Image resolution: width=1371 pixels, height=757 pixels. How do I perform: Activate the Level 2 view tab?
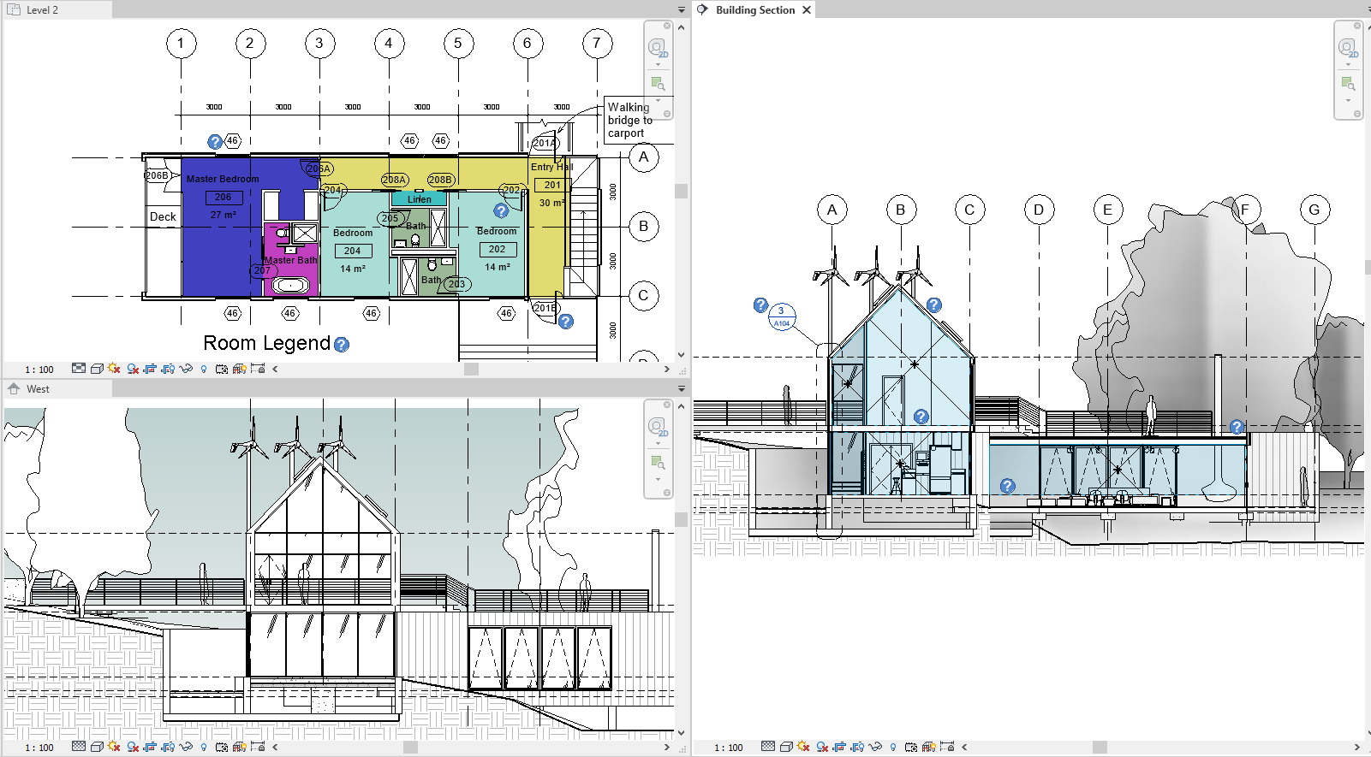(x=43, y=10)
